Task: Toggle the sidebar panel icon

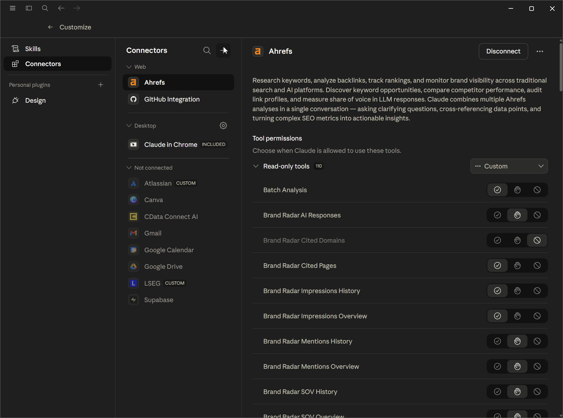Action: pyautogui.click(x=29, y=8)
